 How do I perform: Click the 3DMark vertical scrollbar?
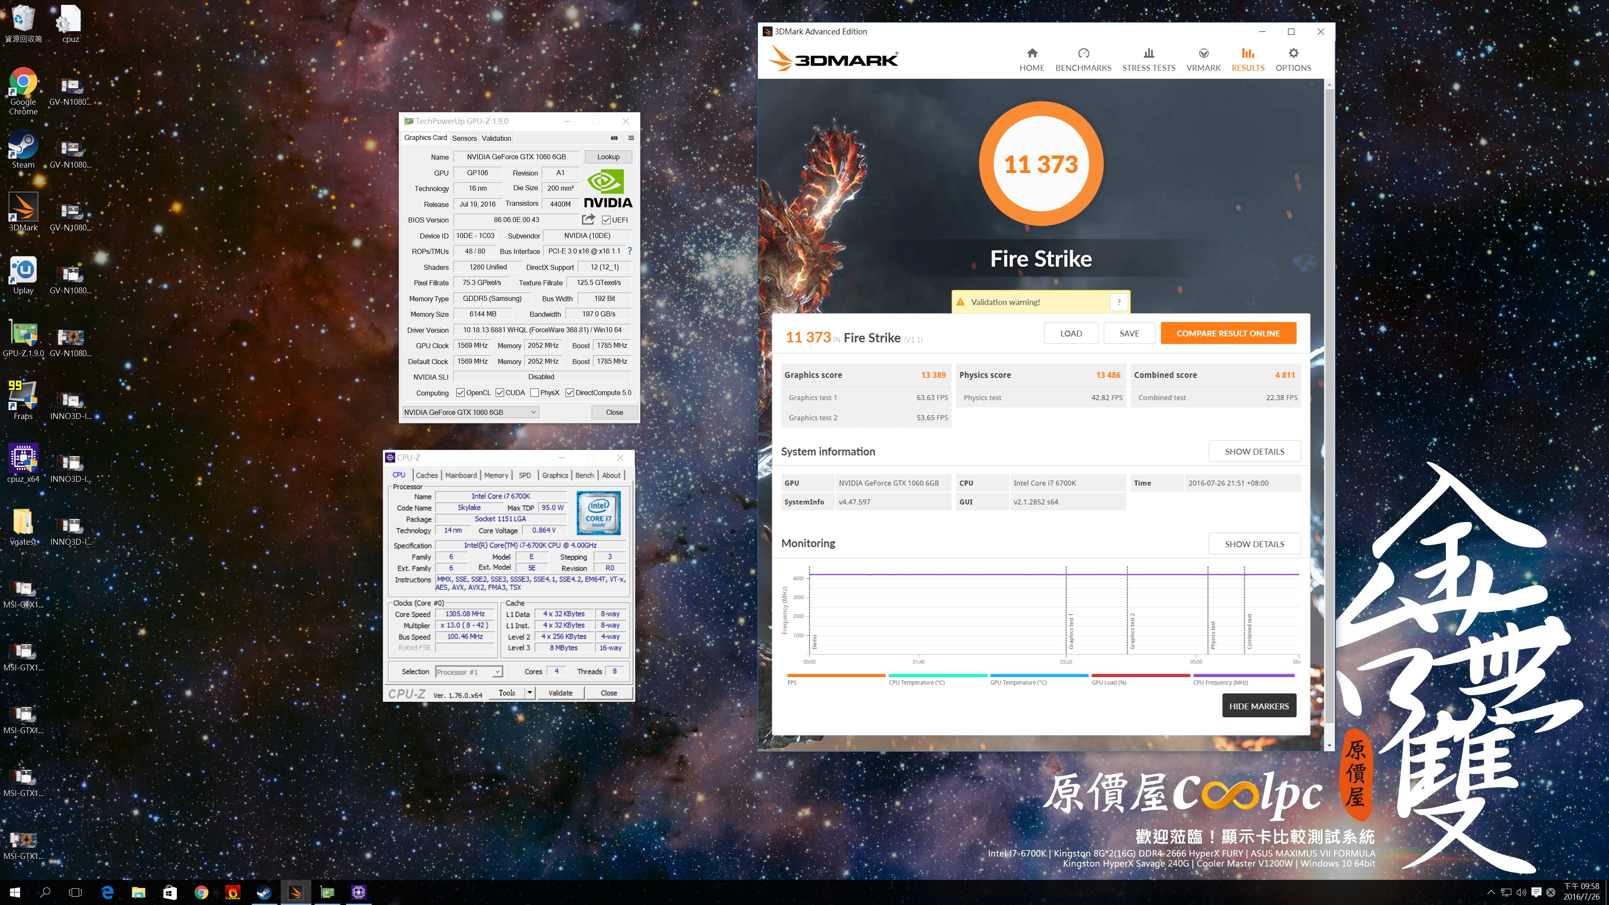pyautogui.click(x=1329, y=415)
